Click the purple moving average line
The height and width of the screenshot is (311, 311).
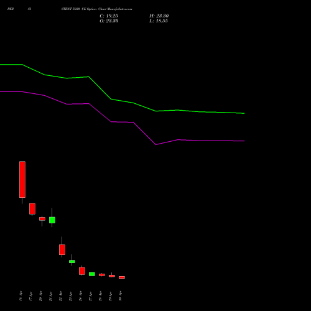[123, 122]
